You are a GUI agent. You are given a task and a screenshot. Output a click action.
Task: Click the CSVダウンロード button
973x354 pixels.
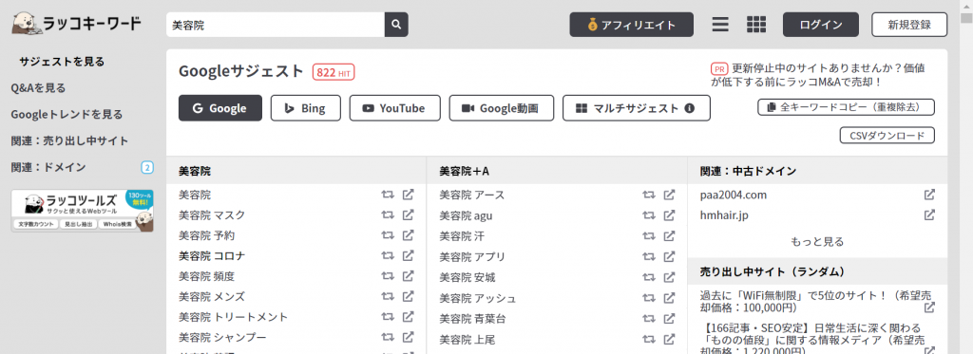point(887,135)
